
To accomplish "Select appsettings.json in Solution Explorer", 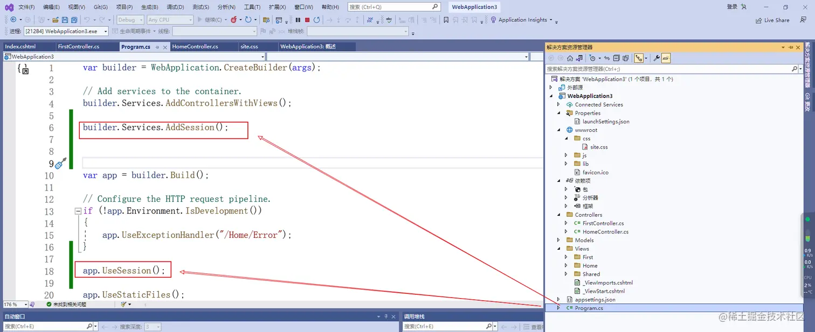I will click(595, 300).
